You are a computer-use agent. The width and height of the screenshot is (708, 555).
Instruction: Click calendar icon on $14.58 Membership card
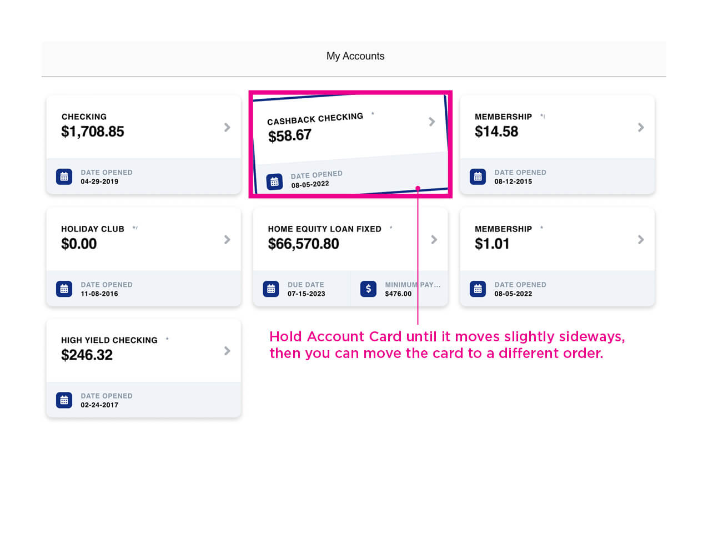point(478,176)
